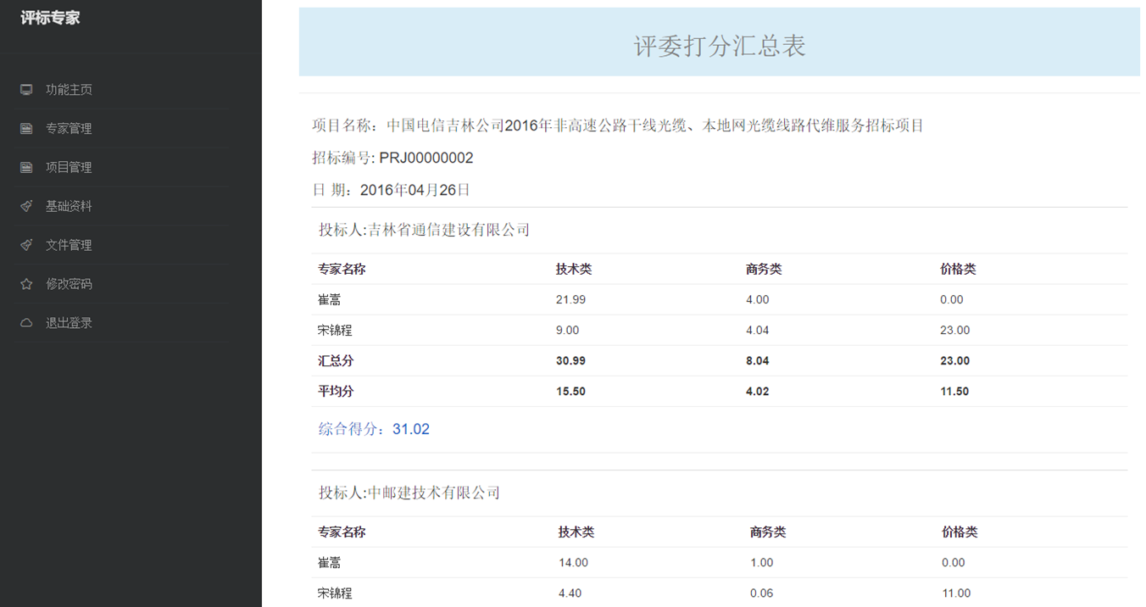Click the monitor icon beside 功能主页
Viewport: 1146px width, 607px height.
coord(26,90)
